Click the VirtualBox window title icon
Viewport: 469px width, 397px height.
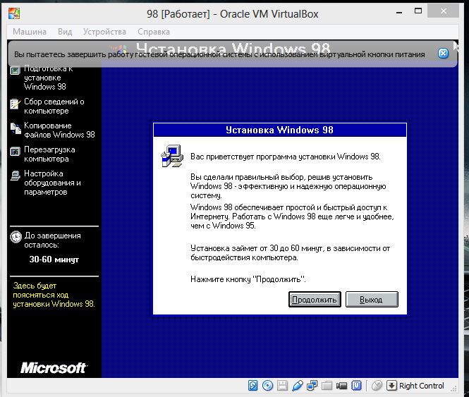pos(14,13)
